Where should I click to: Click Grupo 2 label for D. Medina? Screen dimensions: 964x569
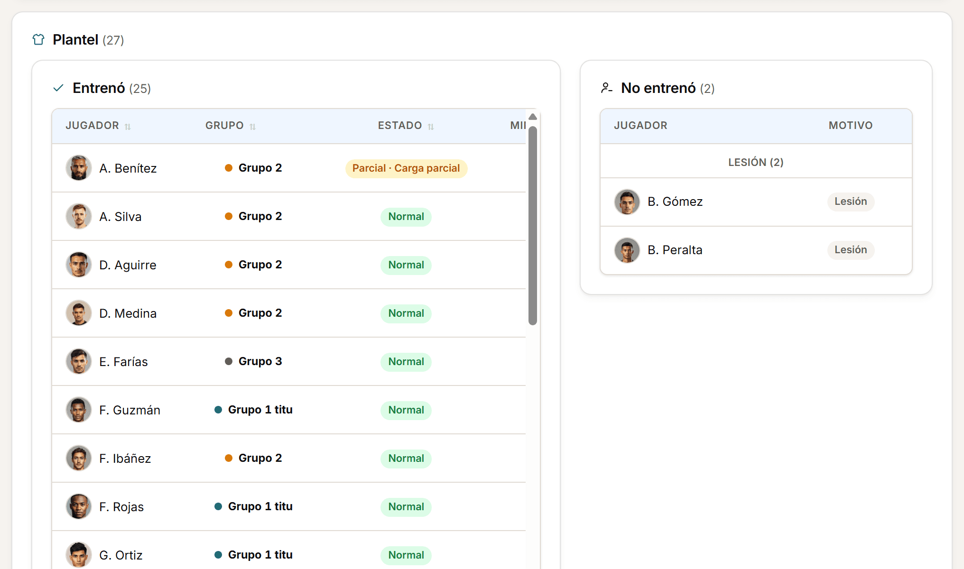(x=260, y=313)
